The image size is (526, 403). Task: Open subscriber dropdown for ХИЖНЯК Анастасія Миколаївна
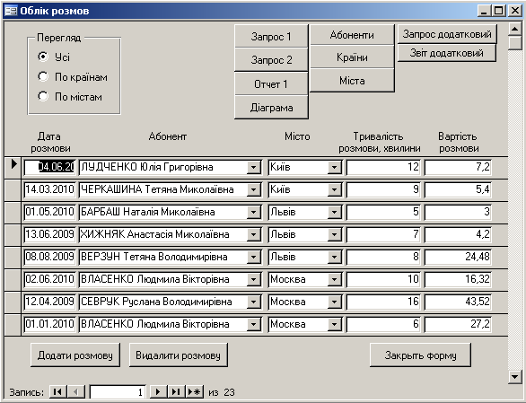(254, 234)
